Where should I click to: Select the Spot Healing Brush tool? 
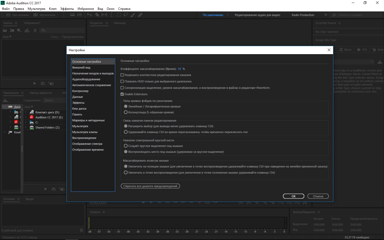tap(140, 15)
